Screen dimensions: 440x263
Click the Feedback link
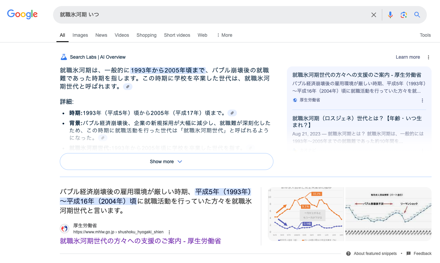pos(422,254)
